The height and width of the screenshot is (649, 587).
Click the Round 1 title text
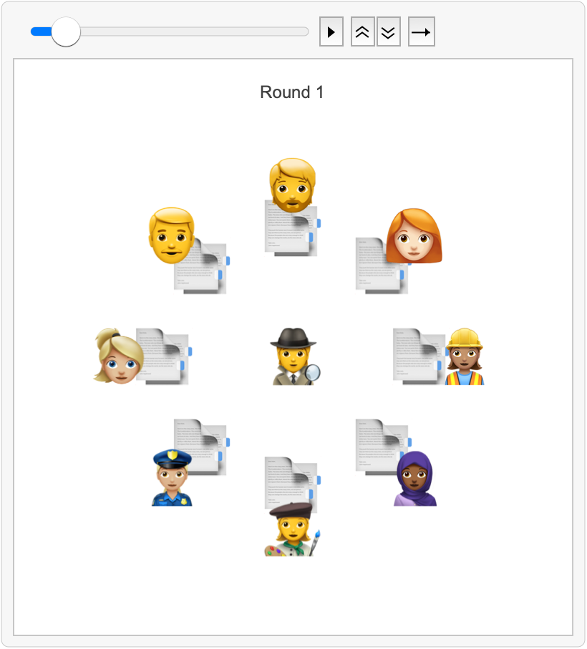click(x=292, y=92)
